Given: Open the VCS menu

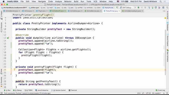Looking at the screenshot, I should click(x=95, y=2).
